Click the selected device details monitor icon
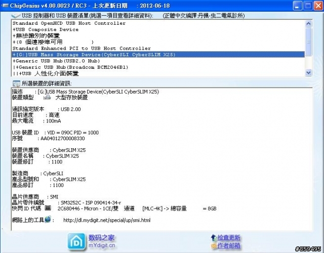324x253 pixels. pos(16,83)
